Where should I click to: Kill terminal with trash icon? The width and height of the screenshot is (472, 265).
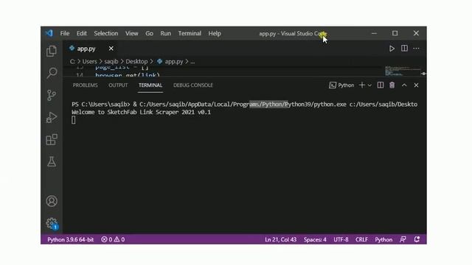tap(392, 85)
